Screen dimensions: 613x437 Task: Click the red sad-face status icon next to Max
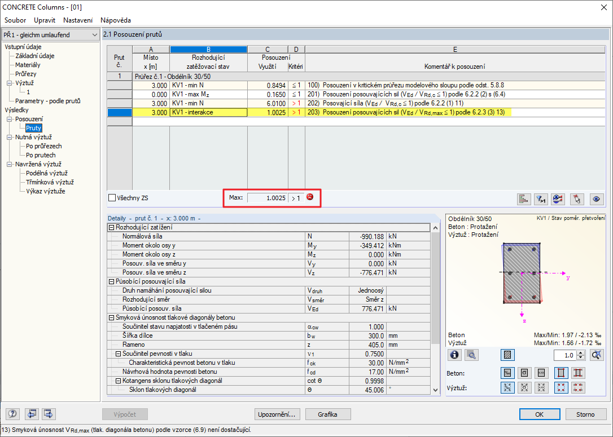[310, 197]
